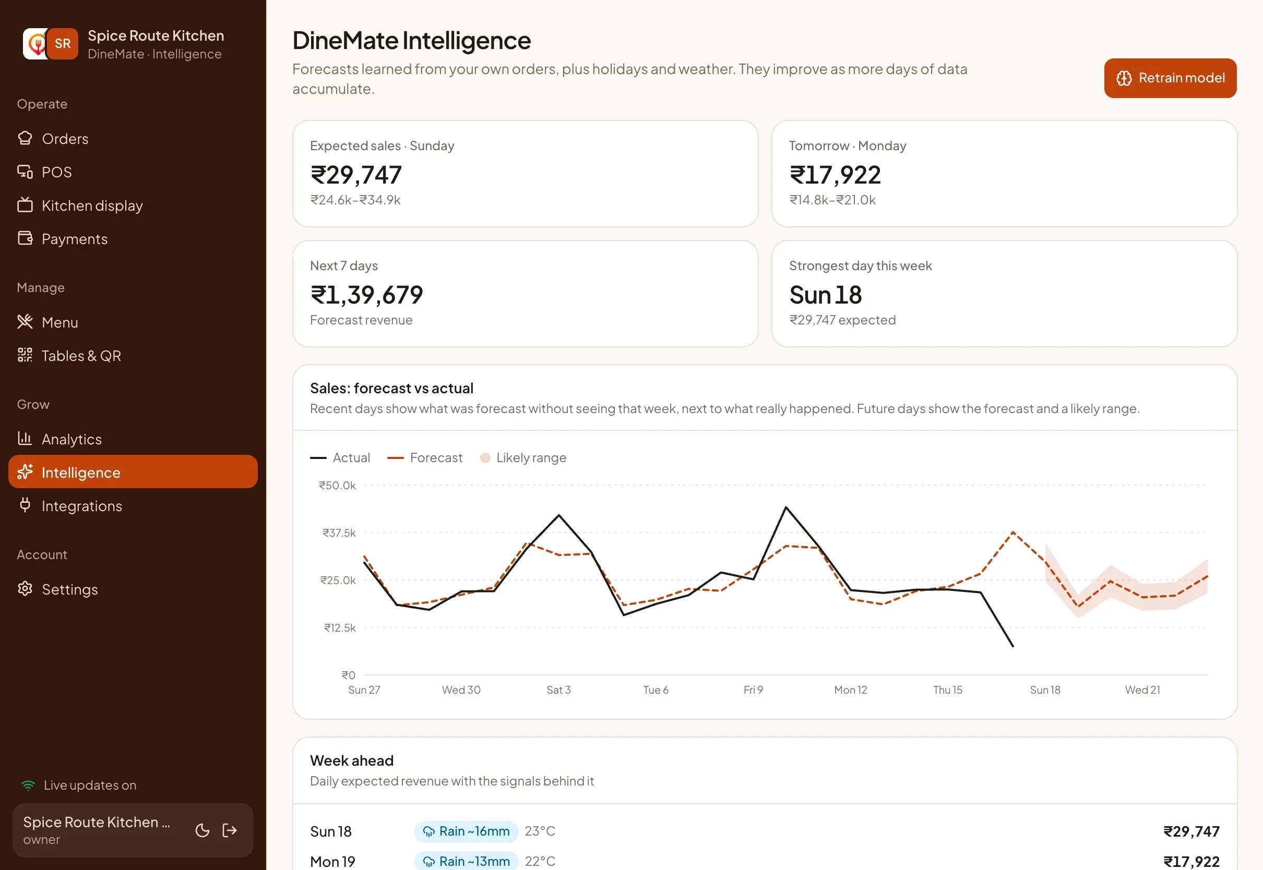The width and height of the screenshot is (1263, 870).
Task: Click the rain cloud icon for Sun 18
Action: pos(428,831)
